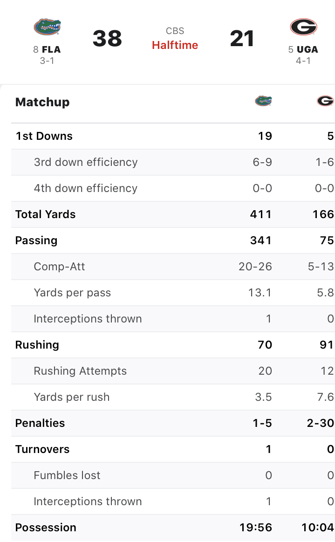Tap Florida's score of 38
The width and height of the screenshot is (335, 542).
tap(107, 38)
